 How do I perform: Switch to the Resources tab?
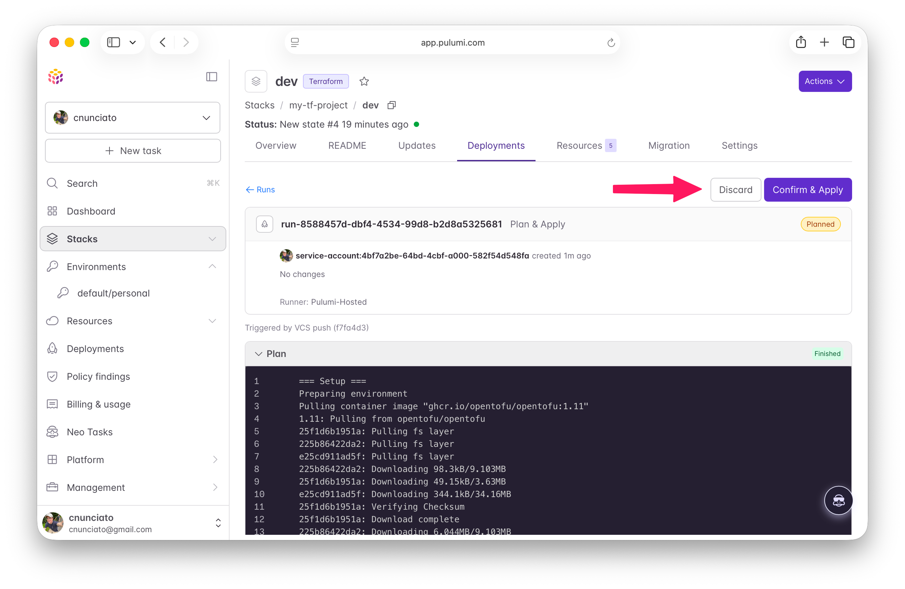pyautogui.click(x=586, y=145)
